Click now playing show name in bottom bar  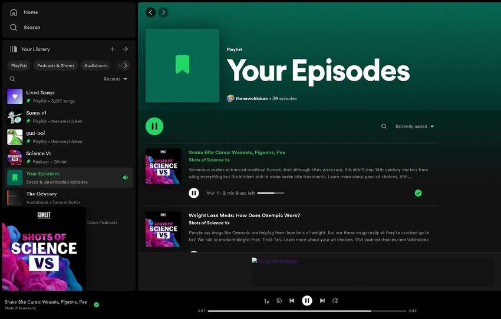point(21,308)
